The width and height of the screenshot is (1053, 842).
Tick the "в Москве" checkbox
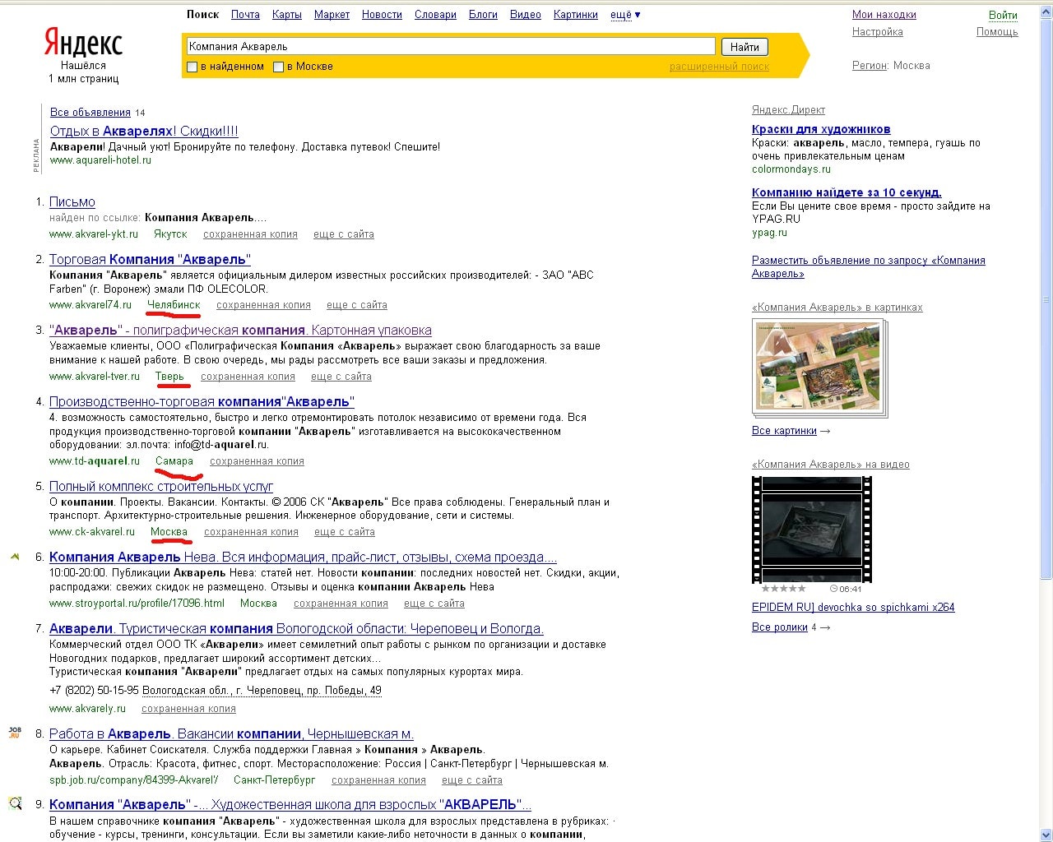tap(279, 67)
